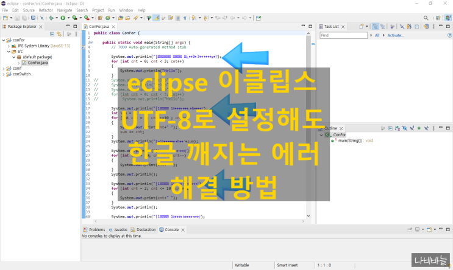Image resolution: width=453 pixels, height=270 pixels.
Task: Toggle Hide Non-Public Members green dot icon
Action: (419, 128)
